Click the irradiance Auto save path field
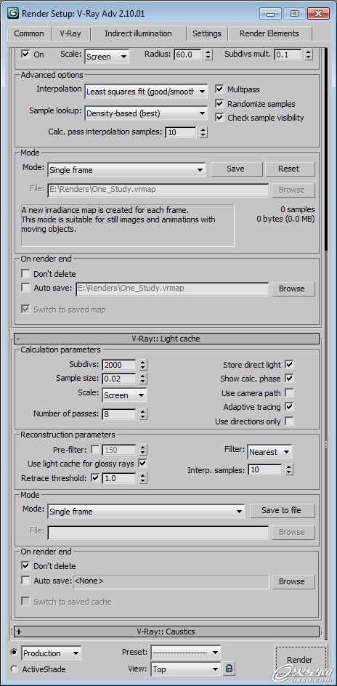Viewport: 337px width, 686px height. point(172,288)
